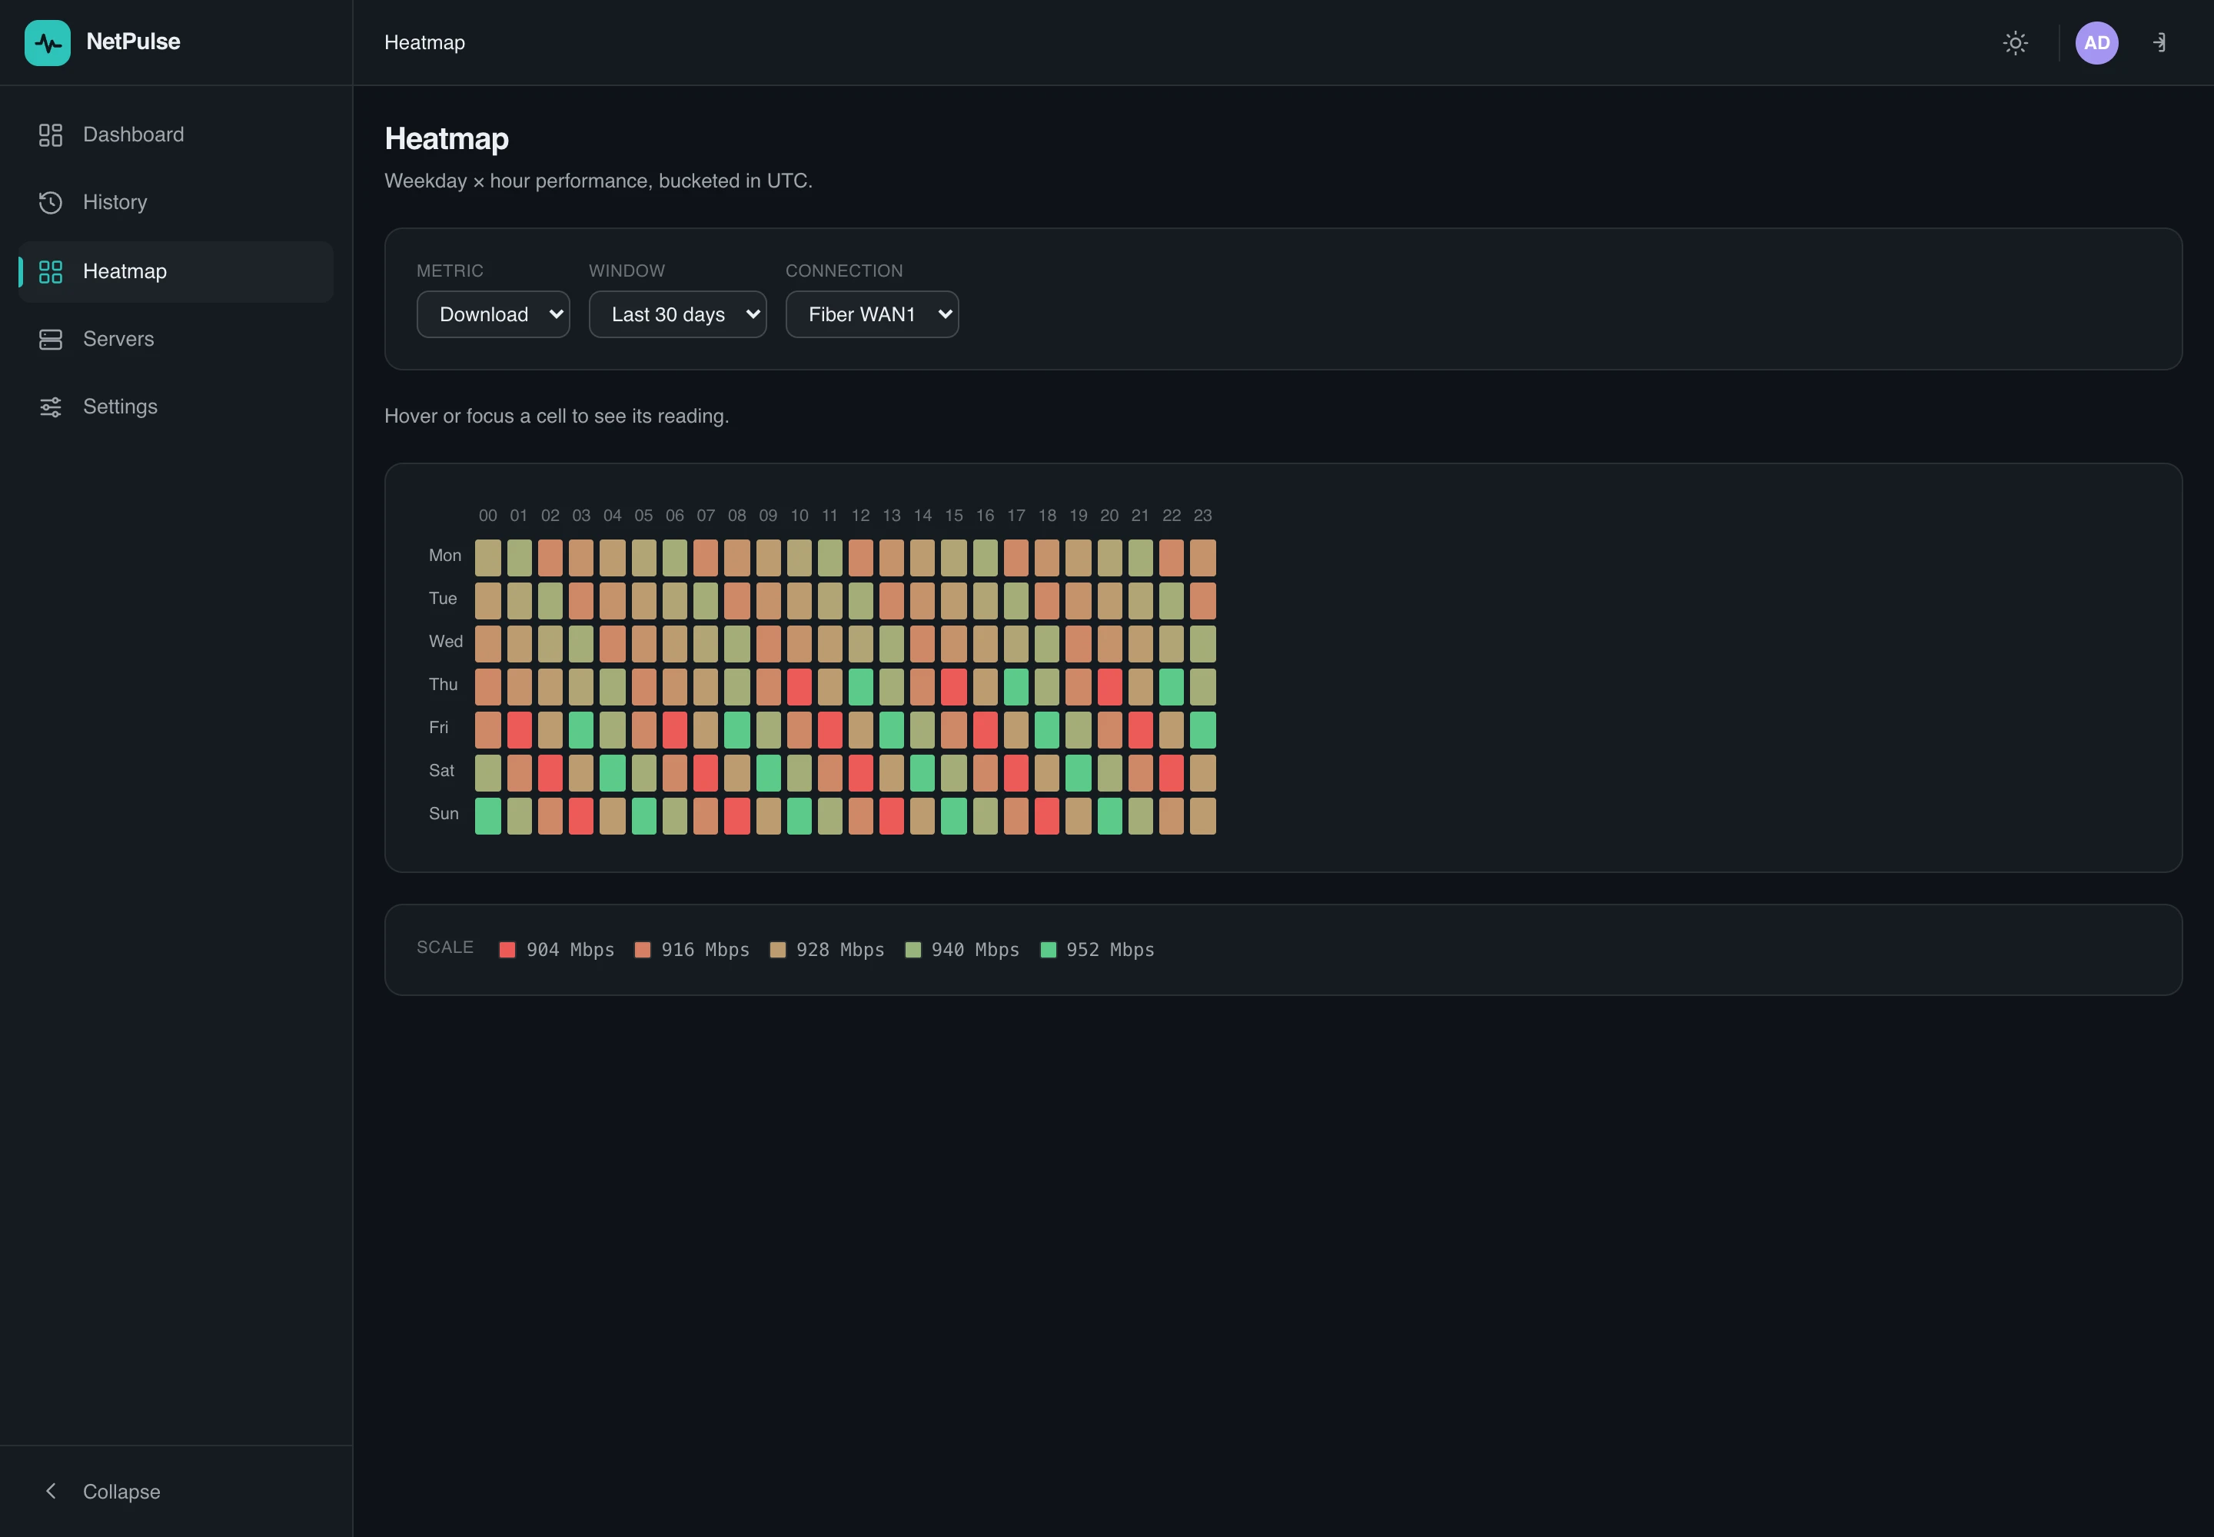Click the Heatmap grid icon in sidebar
The width and height of the screenshot is (2214, 1537).
tap(50, 271)
